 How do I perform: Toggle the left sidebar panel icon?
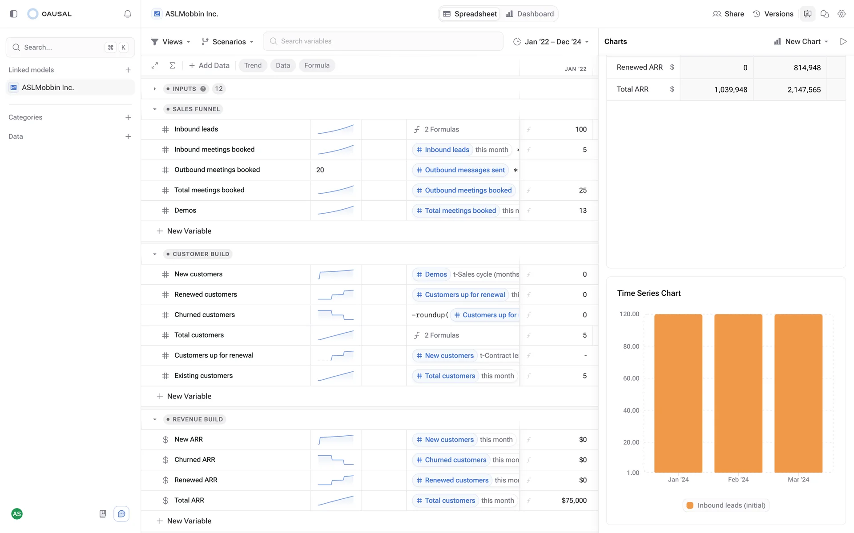pyautogui.click(x=14, y=14)
